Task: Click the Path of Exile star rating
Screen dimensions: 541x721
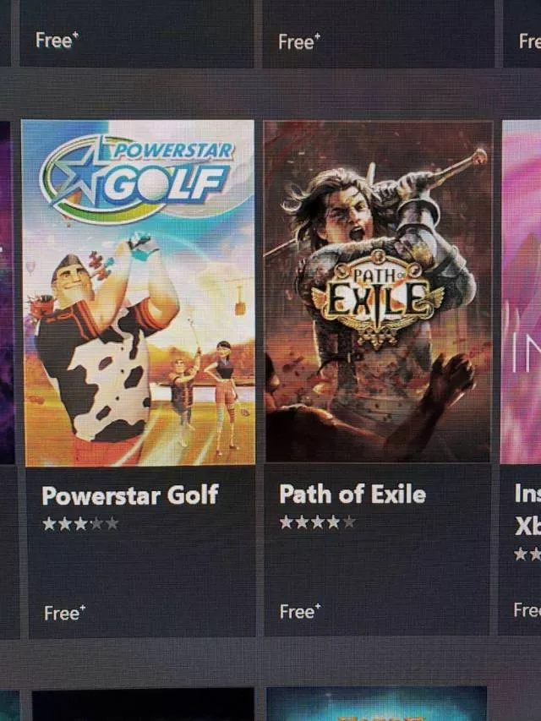Action: point(318,522)
